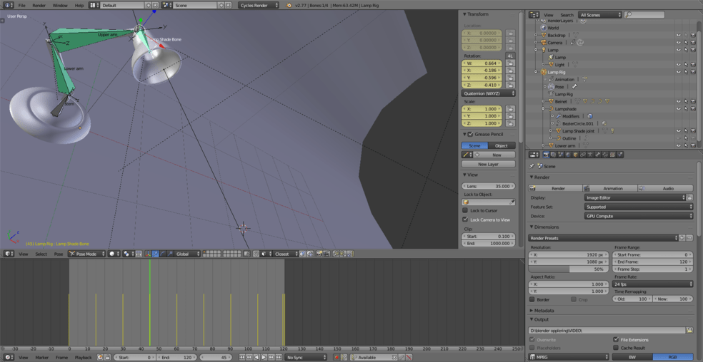Click the resolution 50% percentage slider
703x362 pixels.
point(569,269)
